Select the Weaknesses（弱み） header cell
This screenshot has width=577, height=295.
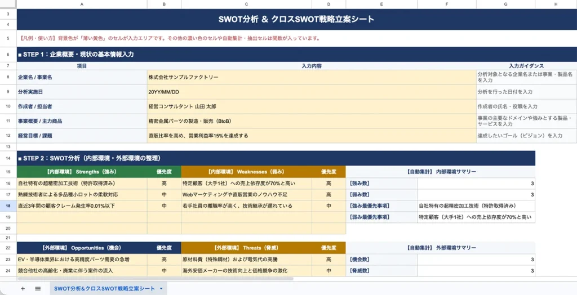point(247,172)
